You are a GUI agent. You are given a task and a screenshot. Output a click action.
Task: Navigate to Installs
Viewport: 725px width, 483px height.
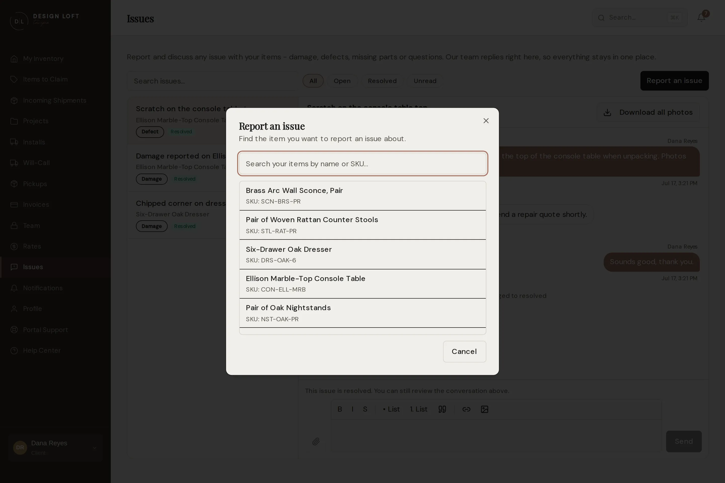pyautogui.click(x=55, y=142)
